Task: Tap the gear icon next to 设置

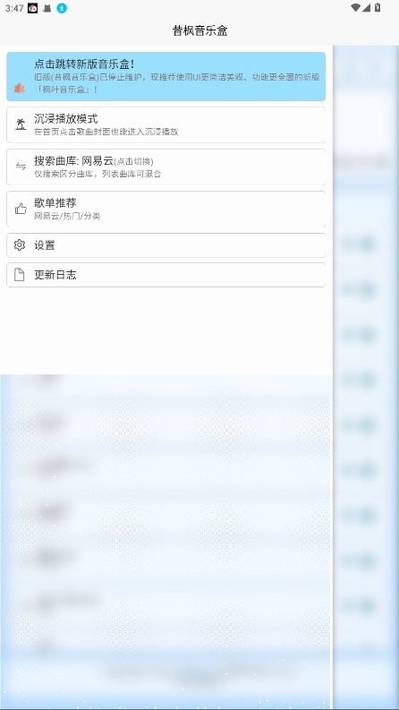Action: click(20, 245)
